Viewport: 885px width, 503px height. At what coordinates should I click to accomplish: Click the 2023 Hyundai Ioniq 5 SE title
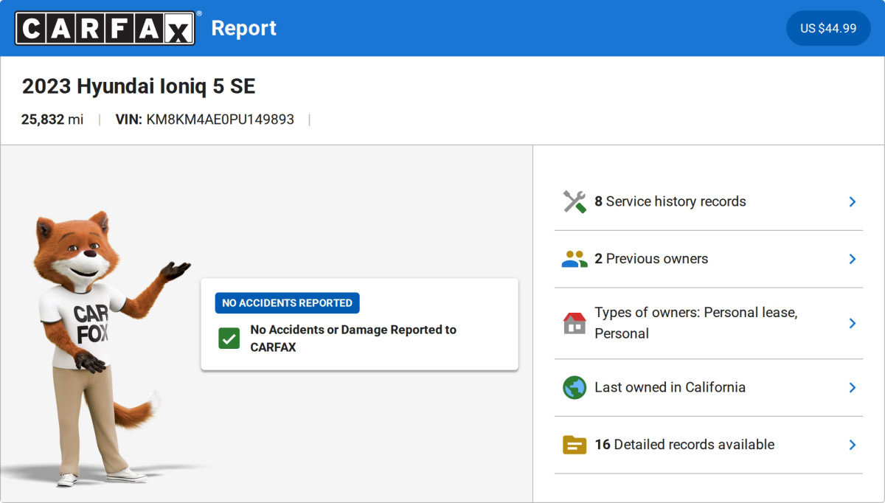[139, 86]
